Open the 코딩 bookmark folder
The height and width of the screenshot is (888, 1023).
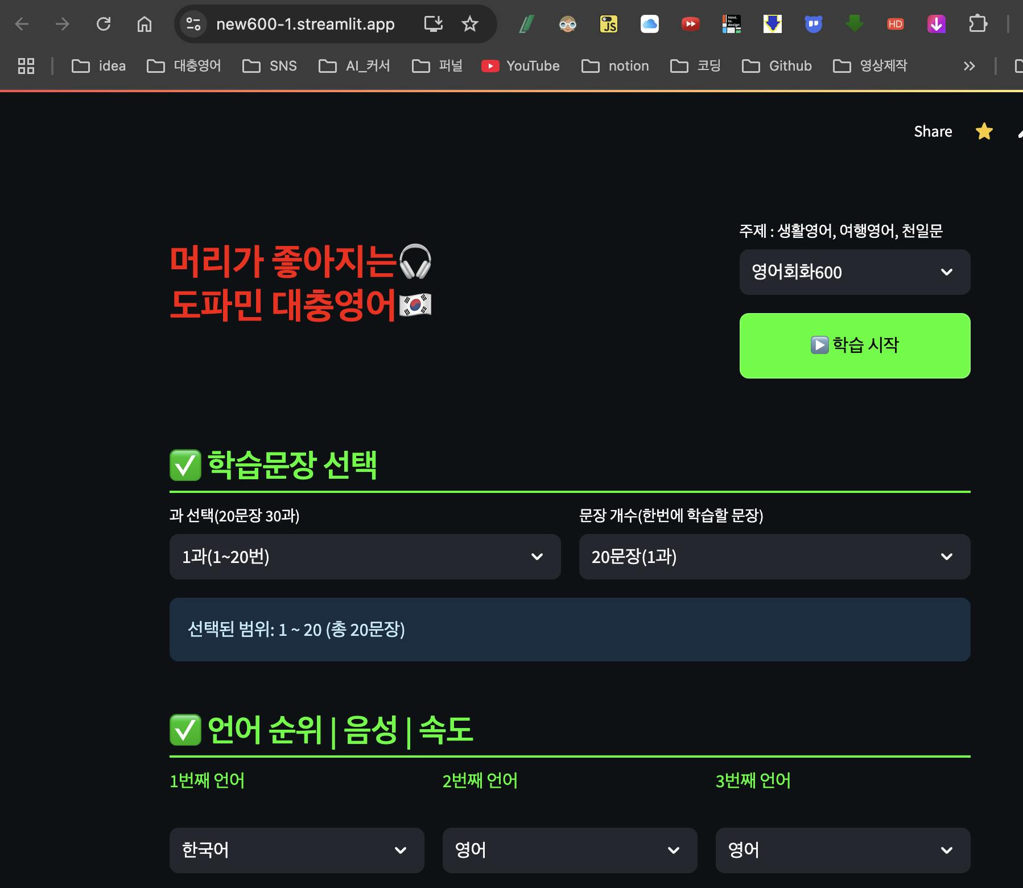tap(695, 66)
